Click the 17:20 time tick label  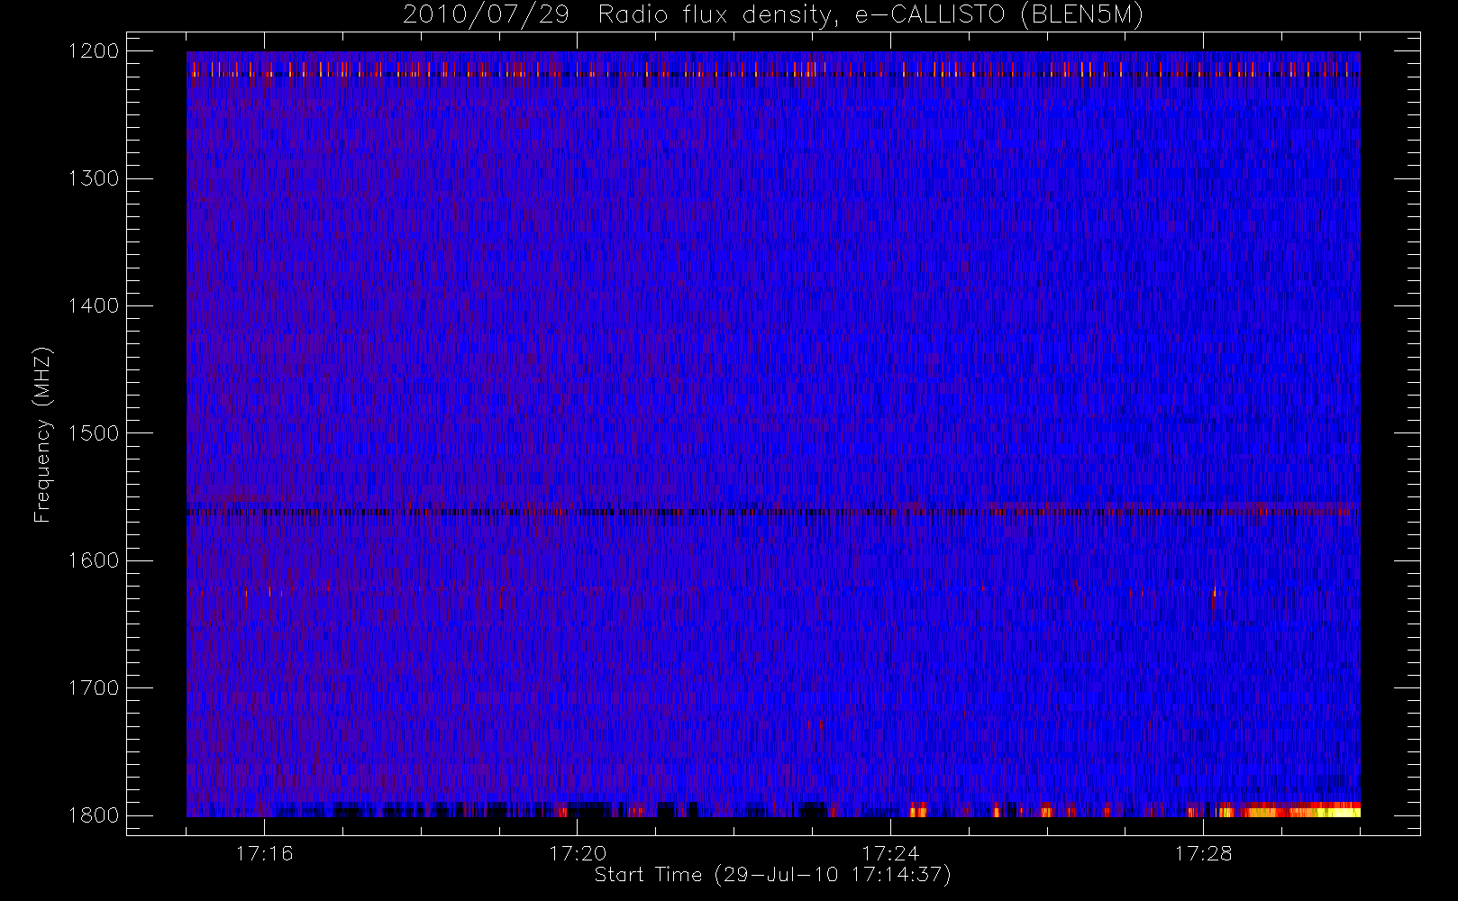[x=578, y=853]
